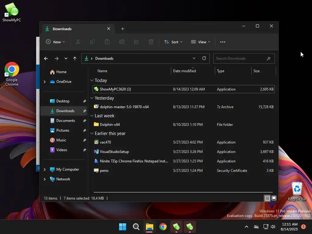The width and height of the screenshot is (312, 234).
Task: Click Chrome icon in the taskbar
Action: coord(163,227)
